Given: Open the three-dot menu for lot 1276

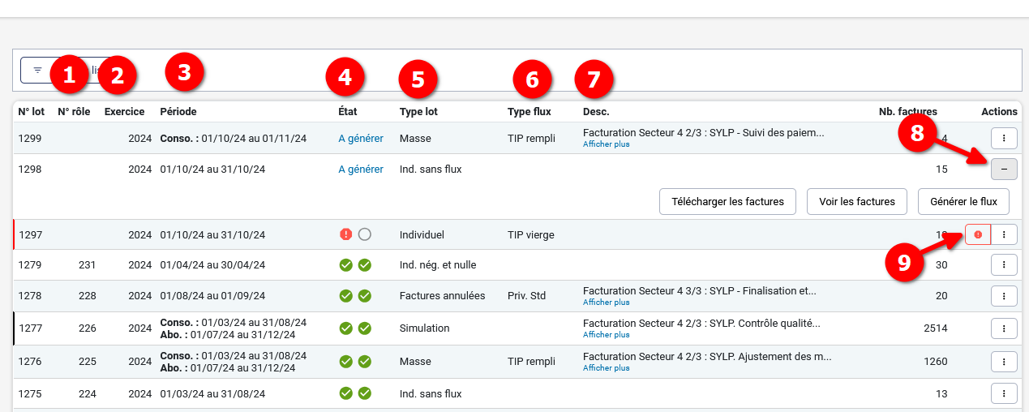Looking at the screenshot, I should tap(1004, 362).
